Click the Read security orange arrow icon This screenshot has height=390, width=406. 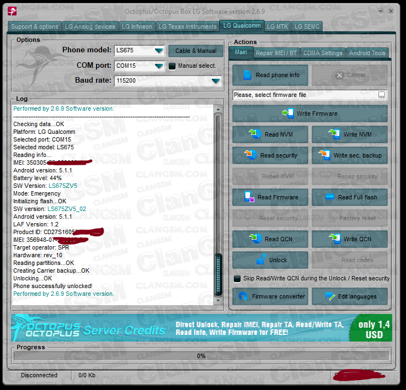pyautogui.click(x=250, y=155)
